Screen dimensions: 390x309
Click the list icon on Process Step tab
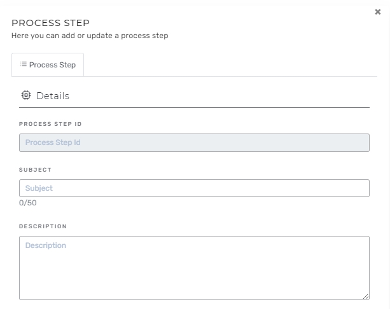tap(24, 64)
